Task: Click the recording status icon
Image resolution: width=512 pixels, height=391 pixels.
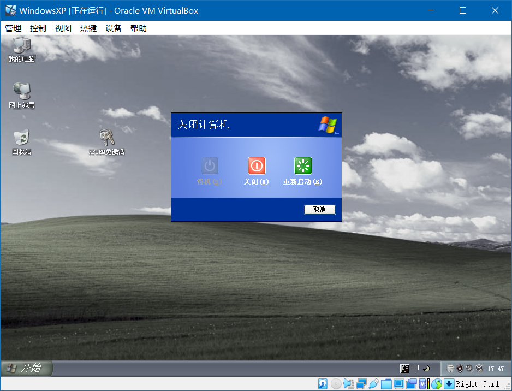Action: (411, 384)
